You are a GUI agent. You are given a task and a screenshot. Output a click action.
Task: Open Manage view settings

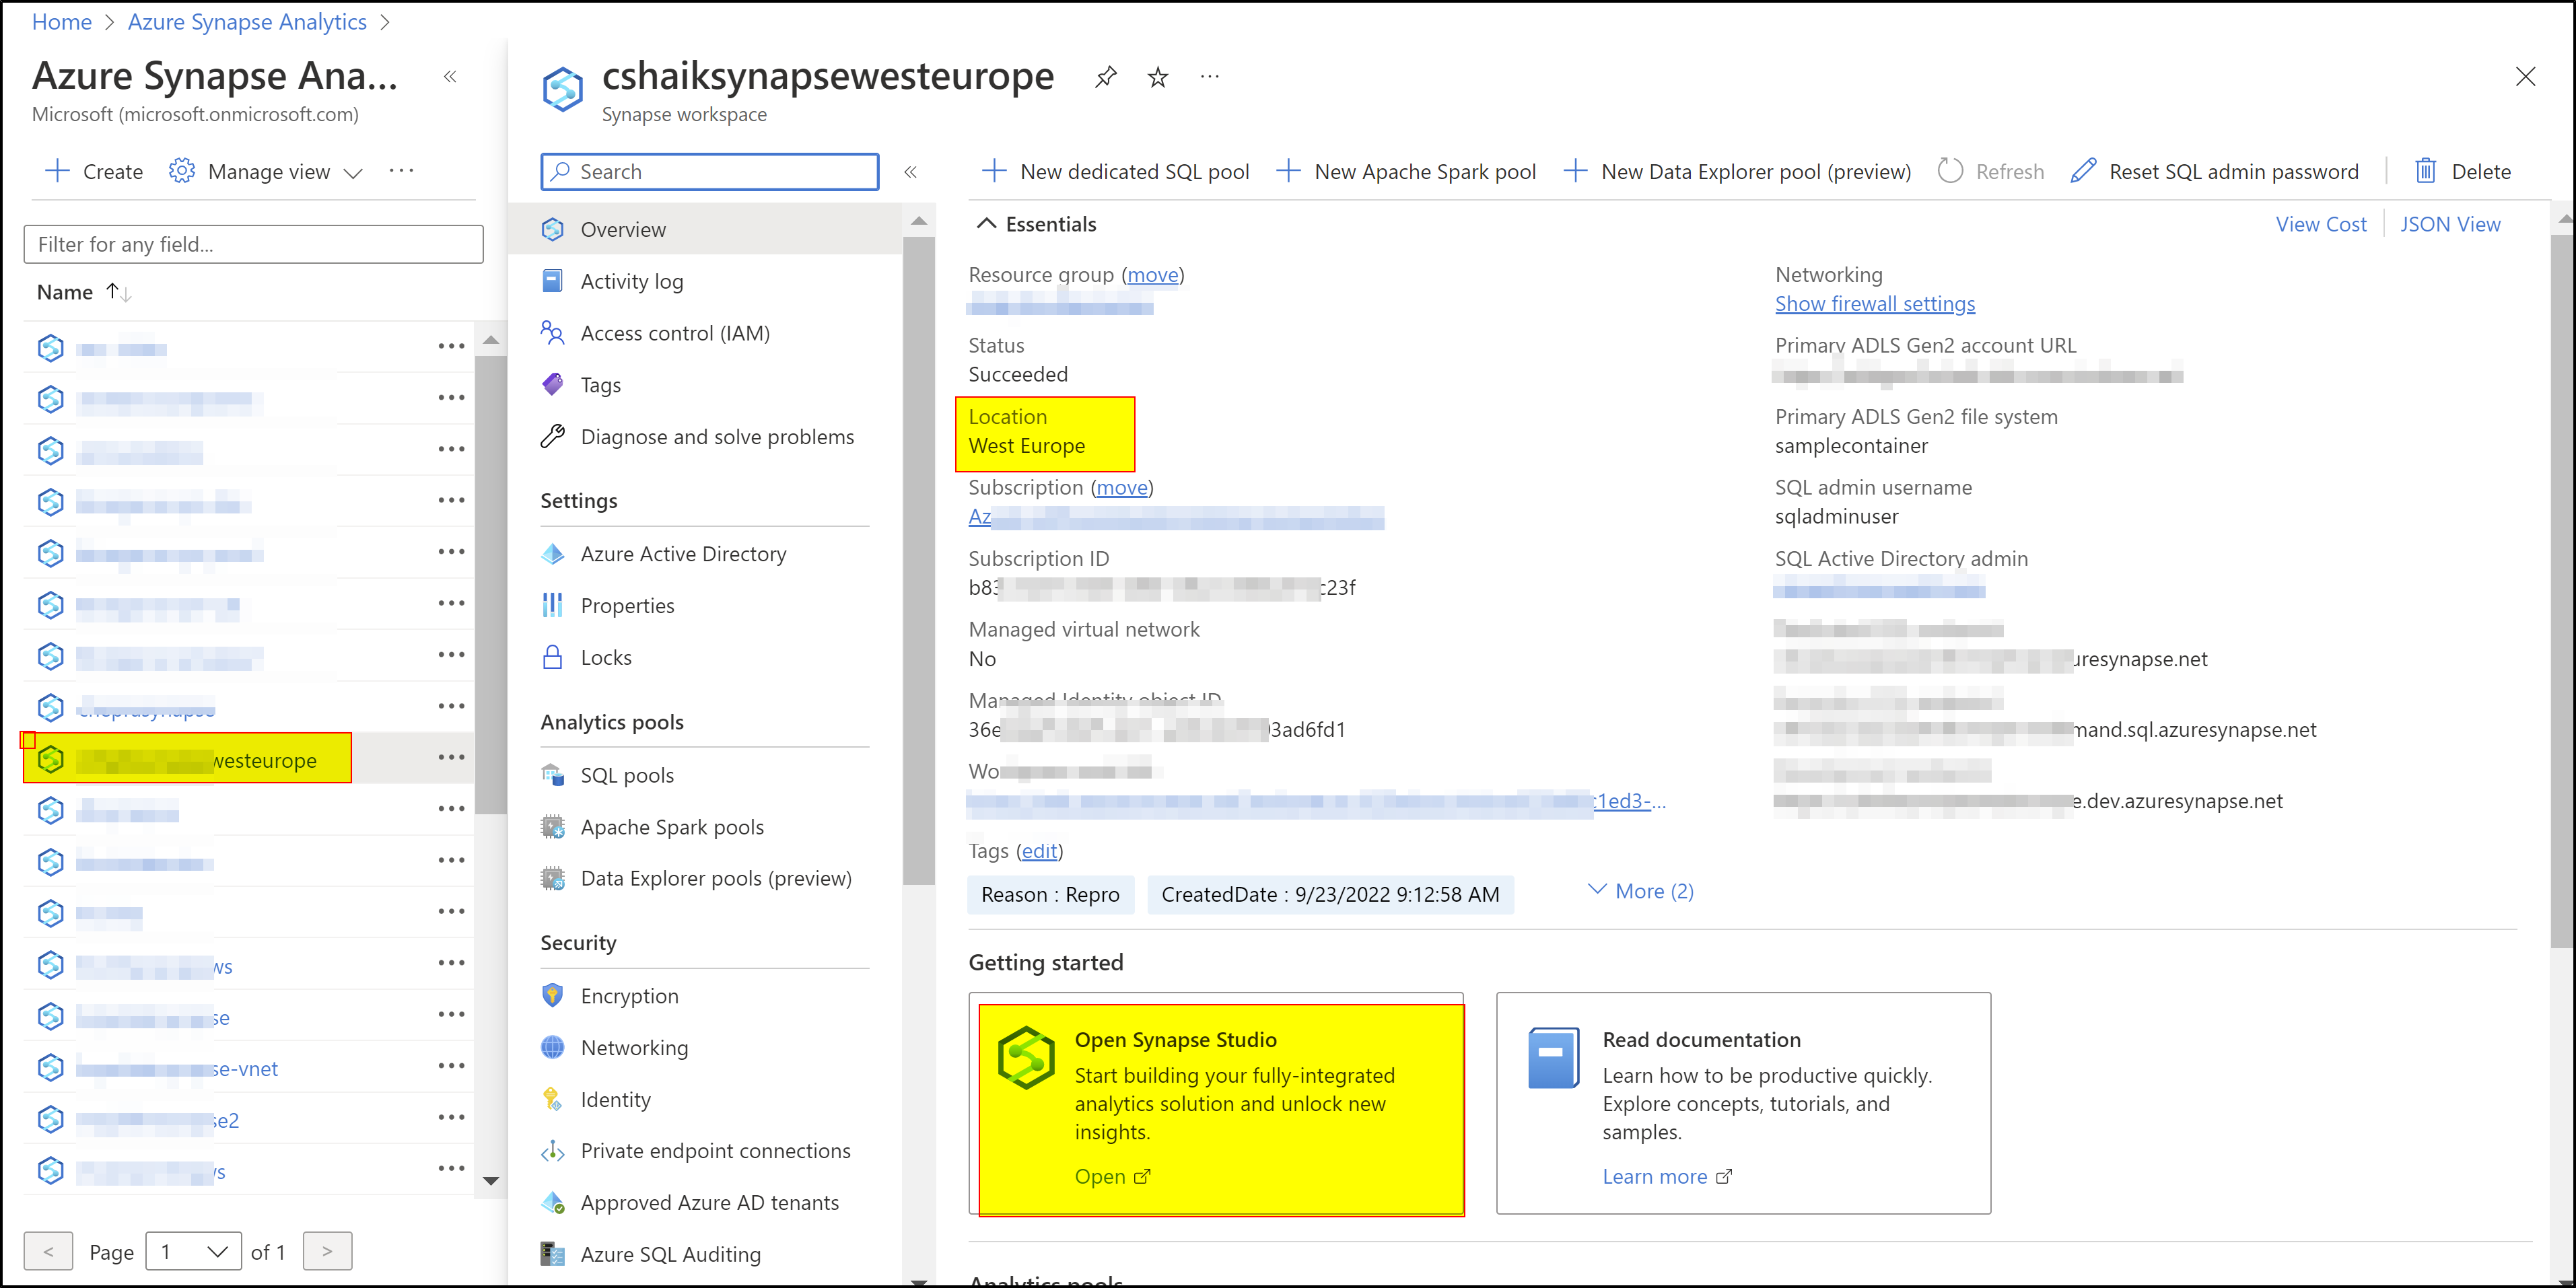pyautogui.click(x=265, y=171)
